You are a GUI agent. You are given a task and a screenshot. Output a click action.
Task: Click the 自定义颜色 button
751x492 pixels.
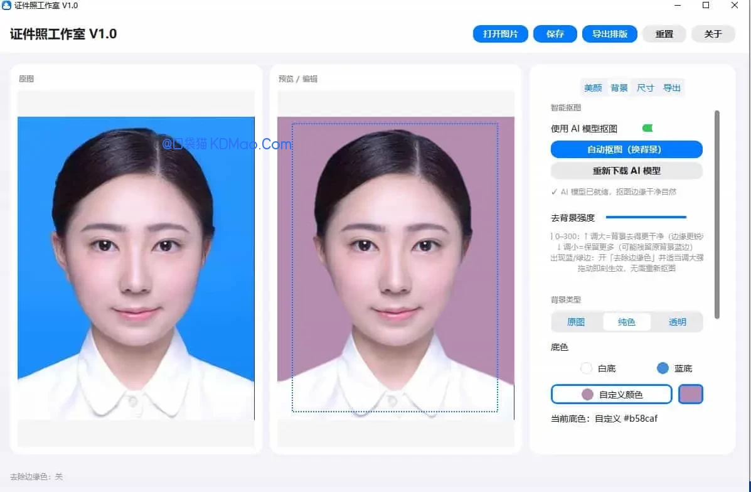612,394
